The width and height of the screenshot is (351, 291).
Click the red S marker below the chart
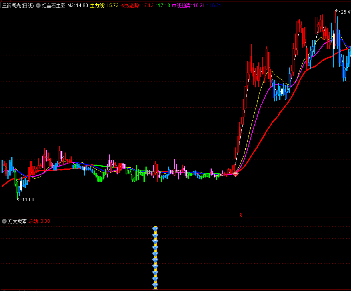[x=241, y=215]
